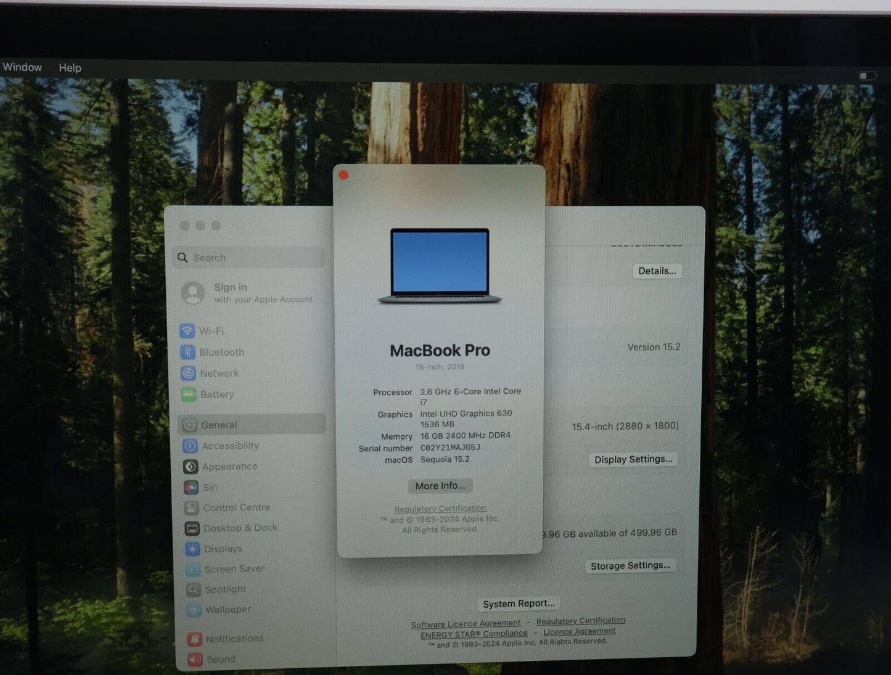The height and width of the screenshot is (675, 891).
Task: Close the About This Mac window
Action: 344,175
